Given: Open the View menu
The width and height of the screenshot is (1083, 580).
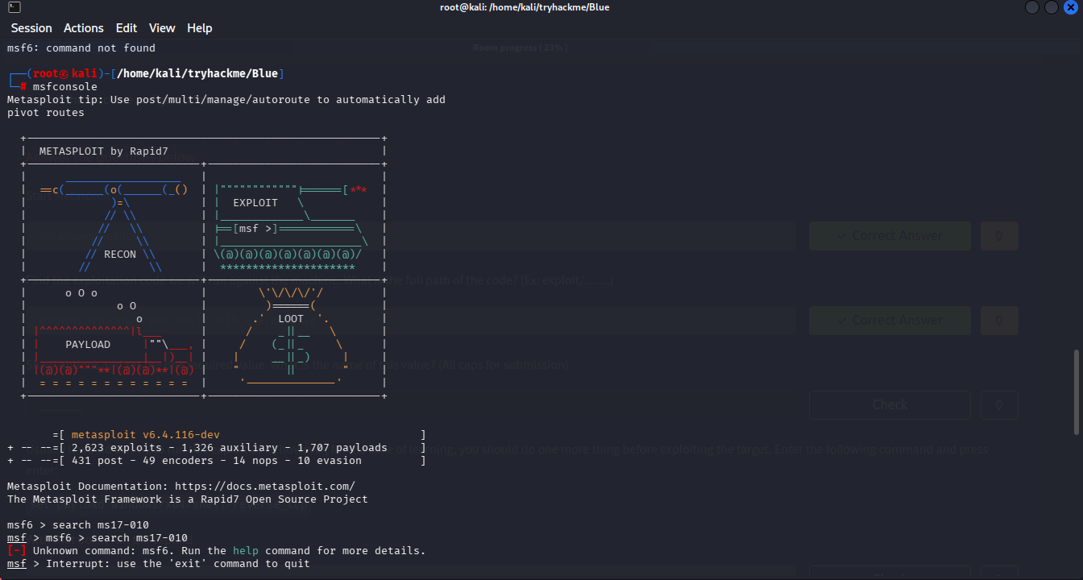Looking at the screenshot, I should (162, 28).
